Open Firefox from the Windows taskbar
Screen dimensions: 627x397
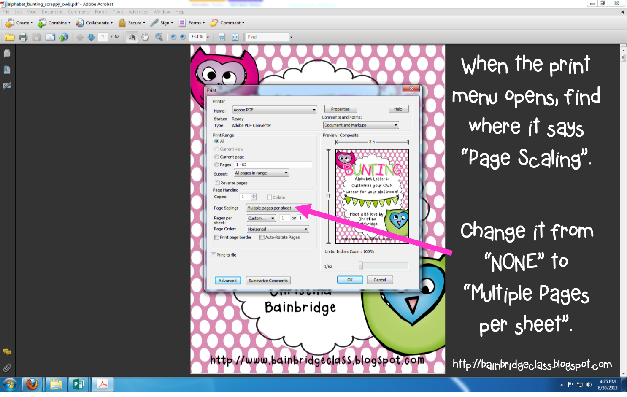point(32,384)
